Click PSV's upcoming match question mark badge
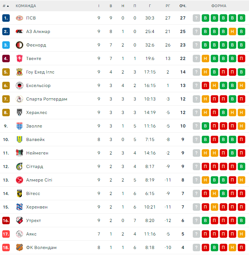This screenshot has height=255, width=249. 196,18
